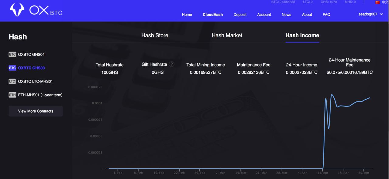
Task: Click the 18. Apr chart axis label
Action: tap(343, 173)
